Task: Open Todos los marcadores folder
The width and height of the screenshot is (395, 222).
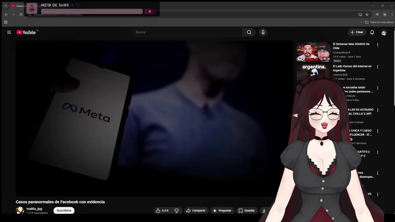Action: pyautogui.click(x=379, y=22)
